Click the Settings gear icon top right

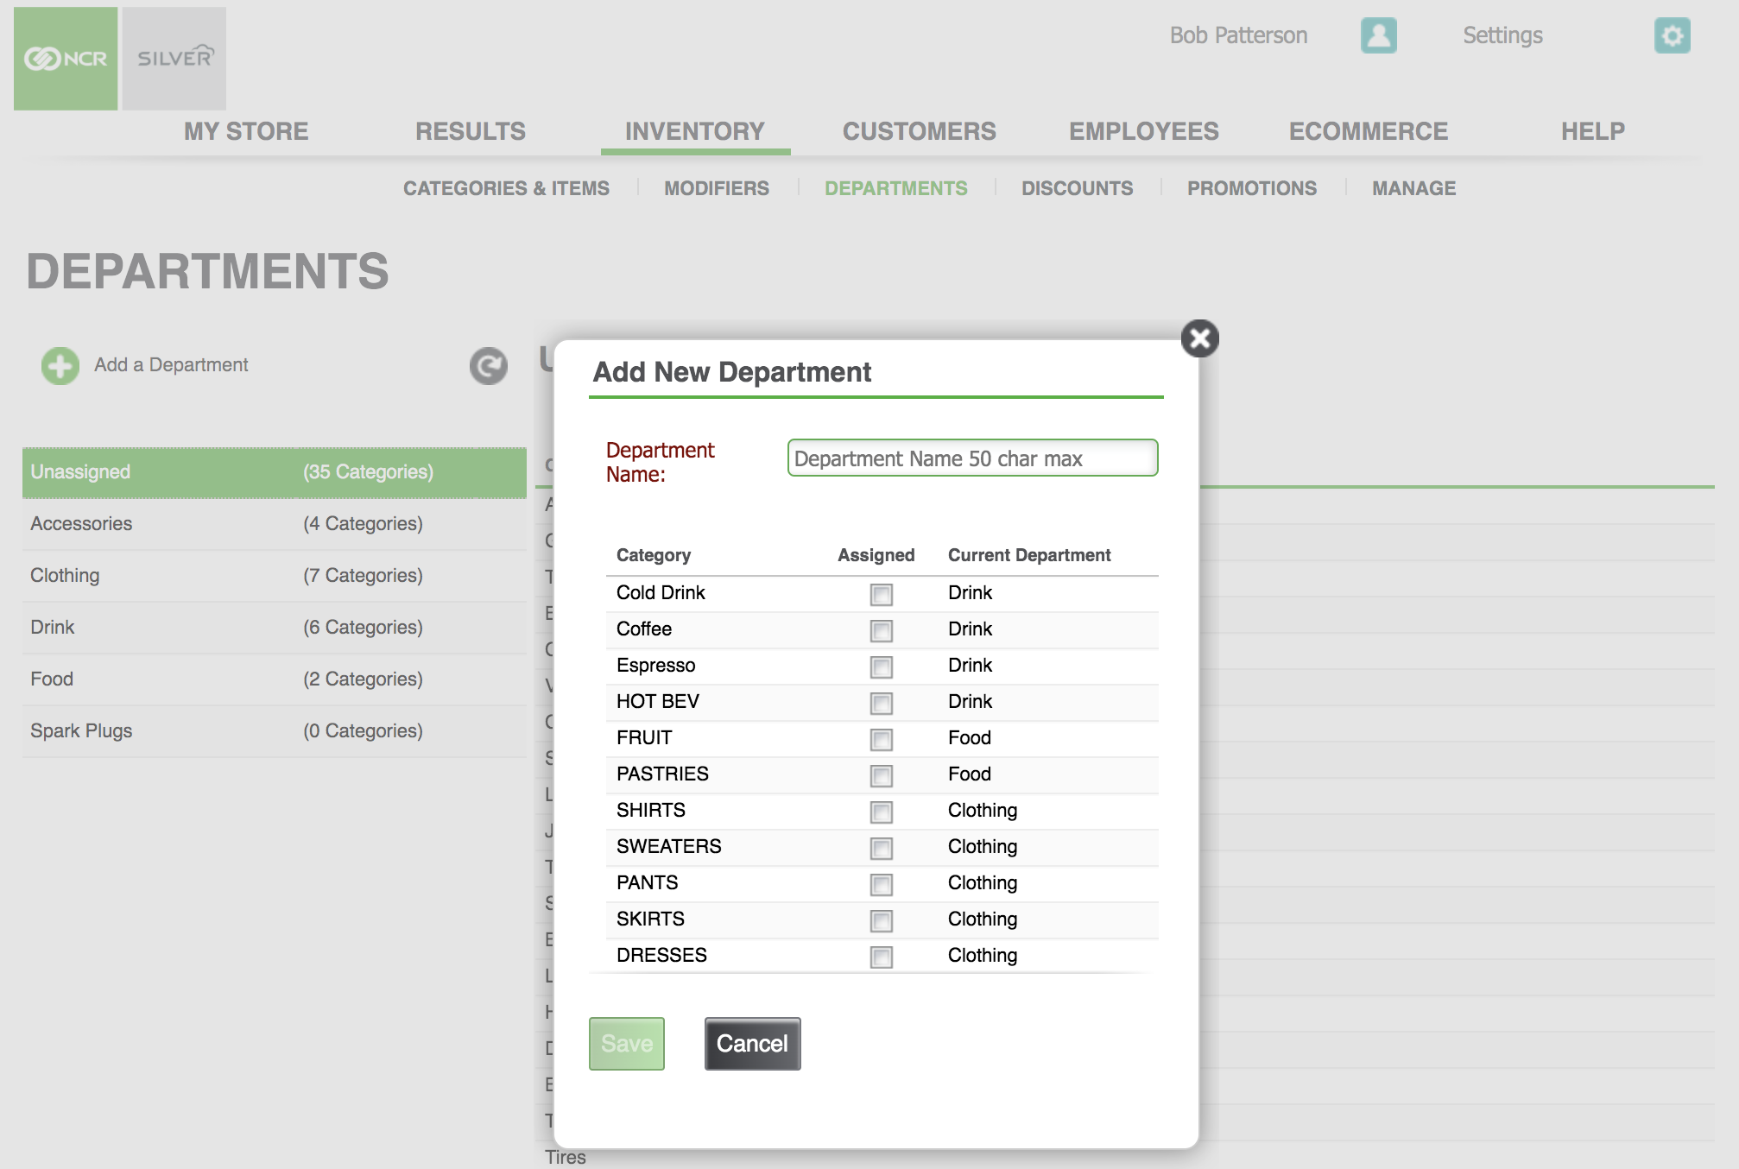coord(1673,35)
